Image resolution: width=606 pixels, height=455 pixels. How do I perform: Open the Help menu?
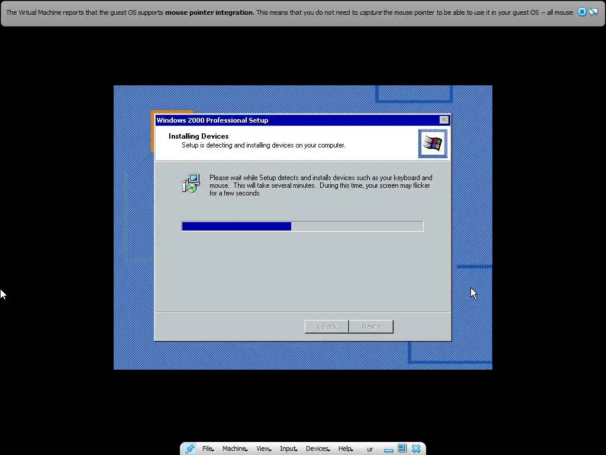(x=346, y=448)
